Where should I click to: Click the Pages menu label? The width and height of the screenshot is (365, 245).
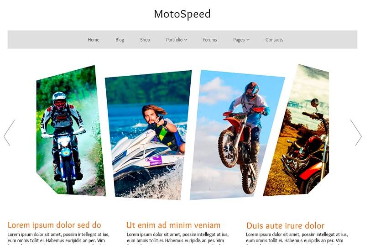pos(239,40)
